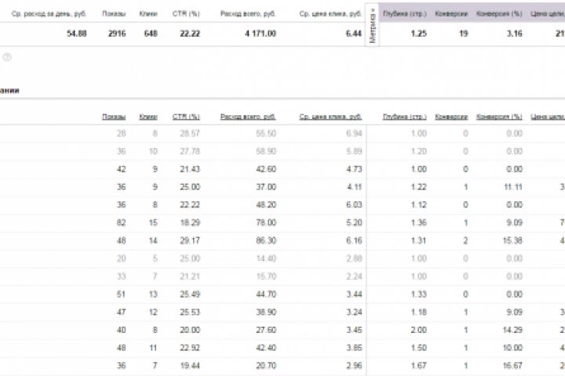Click the depth cell 1.36
This screenshot has height=376, width=565.
coord(419,222)
